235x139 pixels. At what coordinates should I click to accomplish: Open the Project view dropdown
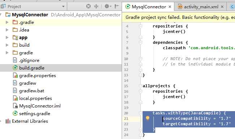click(x=63, y=7)
